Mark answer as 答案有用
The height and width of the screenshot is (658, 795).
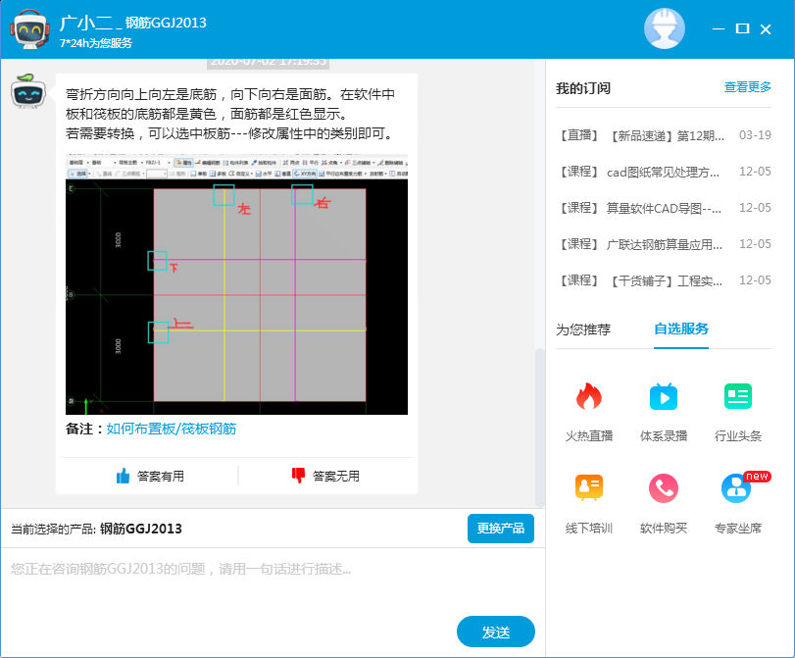click(150, 476)
